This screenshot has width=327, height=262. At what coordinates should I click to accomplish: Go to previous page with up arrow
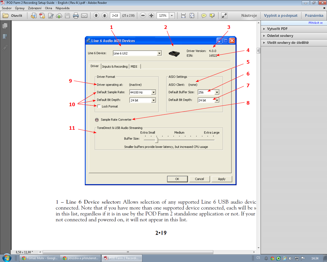[96, 16]
